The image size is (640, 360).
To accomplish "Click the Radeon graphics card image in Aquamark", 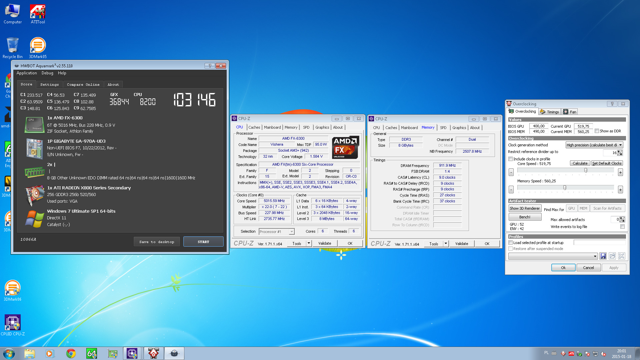I will point(34,195).
